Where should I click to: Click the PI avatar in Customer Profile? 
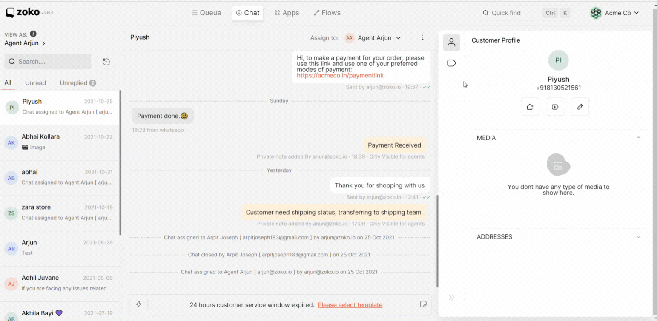(x=558, y=60)
